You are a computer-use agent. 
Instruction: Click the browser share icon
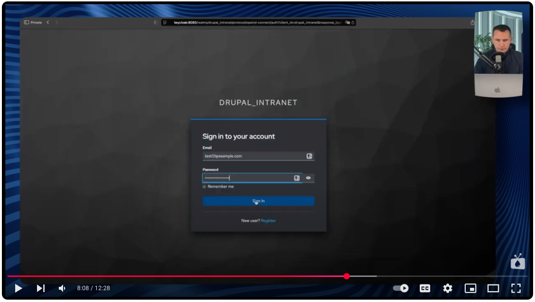472,22
